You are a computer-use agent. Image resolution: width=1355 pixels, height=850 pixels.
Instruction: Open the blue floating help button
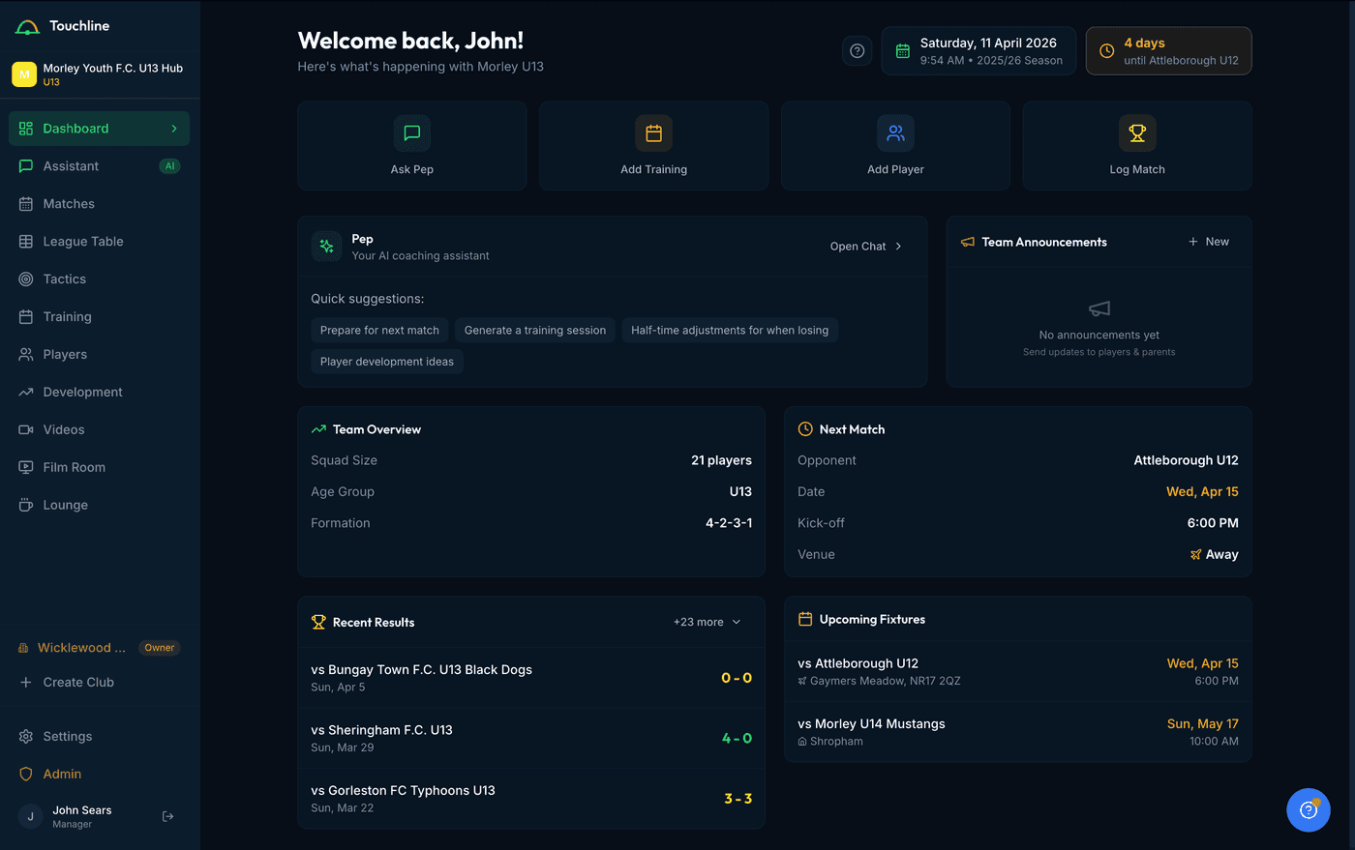(x=1309, y=810)
